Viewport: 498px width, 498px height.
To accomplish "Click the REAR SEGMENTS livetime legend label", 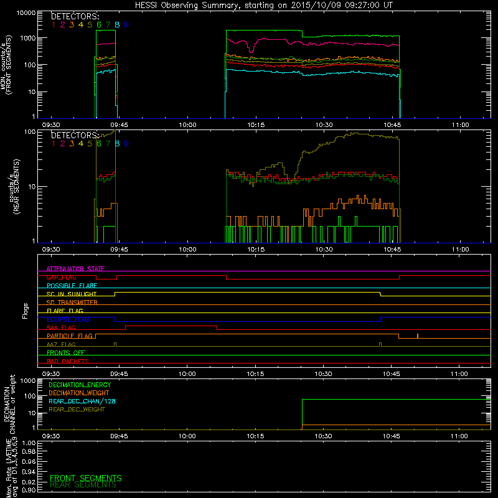I will [83, 485].
